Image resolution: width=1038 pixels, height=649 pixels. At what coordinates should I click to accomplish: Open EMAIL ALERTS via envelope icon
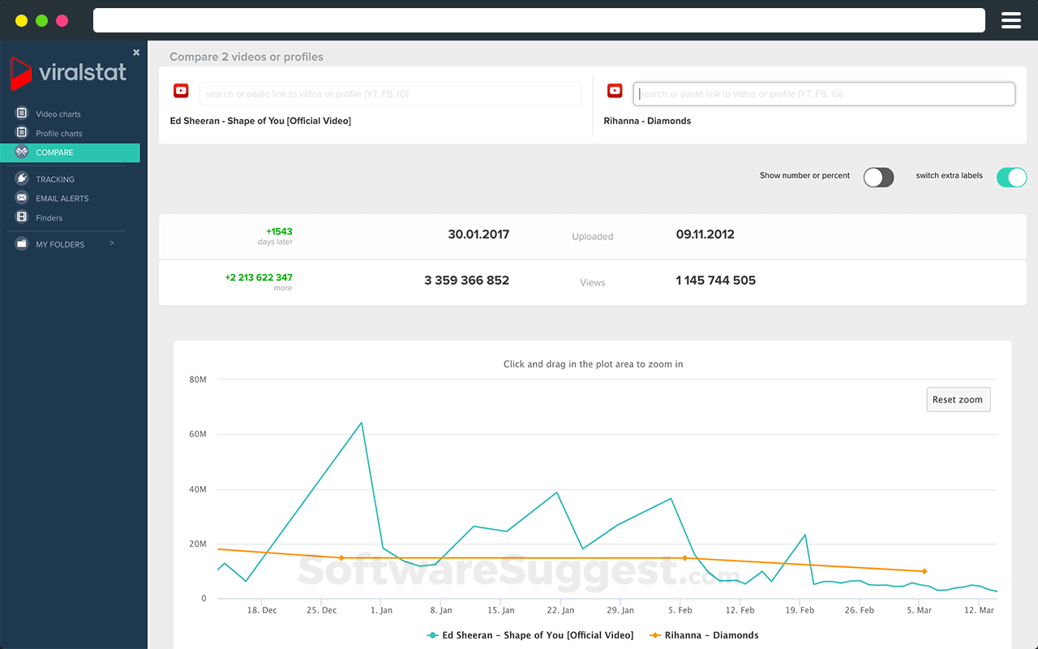(21, 198)
